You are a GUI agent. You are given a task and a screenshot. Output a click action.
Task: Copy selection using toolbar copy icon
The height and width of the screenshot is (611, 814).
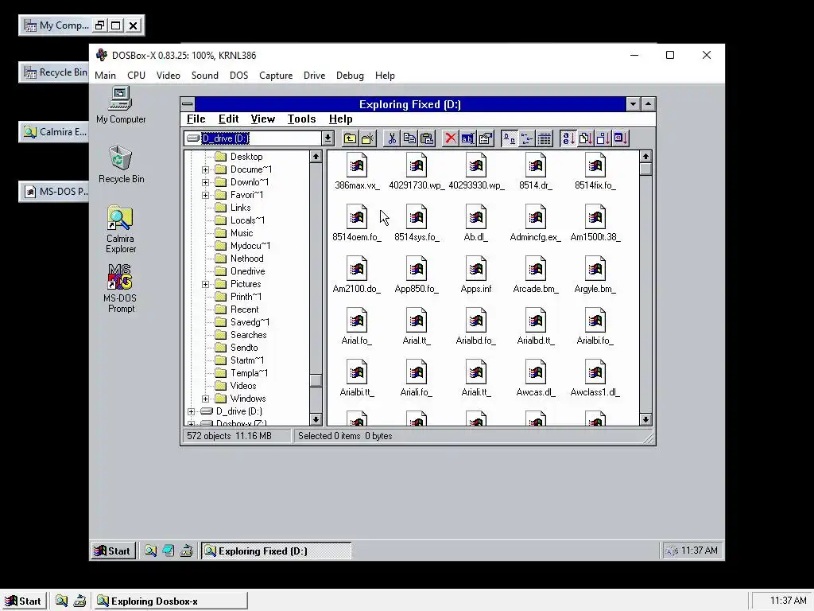coord(409,138)
